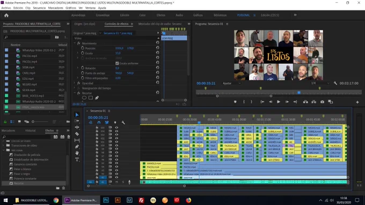The height and width of the screenshot is (205, 365).
Task: Open the Secuencia menu
Action: (39, 8)
